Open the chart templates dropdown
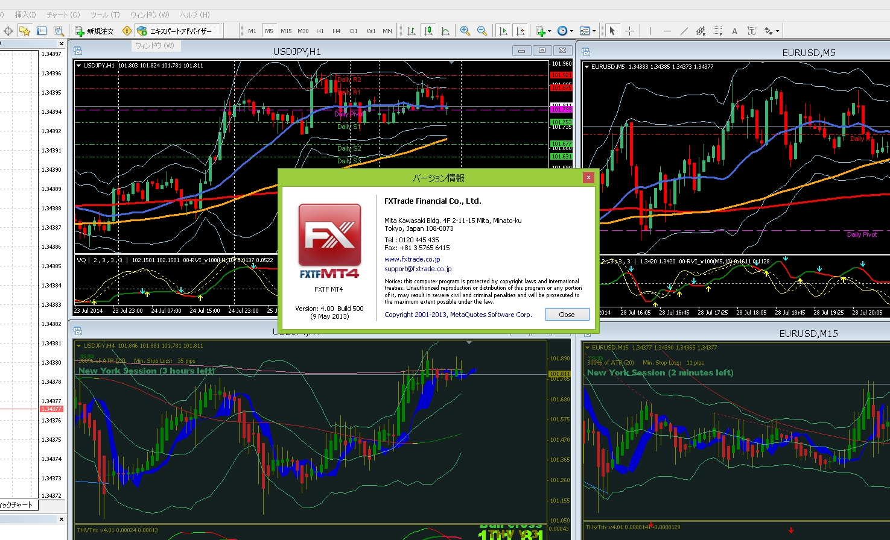This screenshot has width=890, height=540. 587,31
